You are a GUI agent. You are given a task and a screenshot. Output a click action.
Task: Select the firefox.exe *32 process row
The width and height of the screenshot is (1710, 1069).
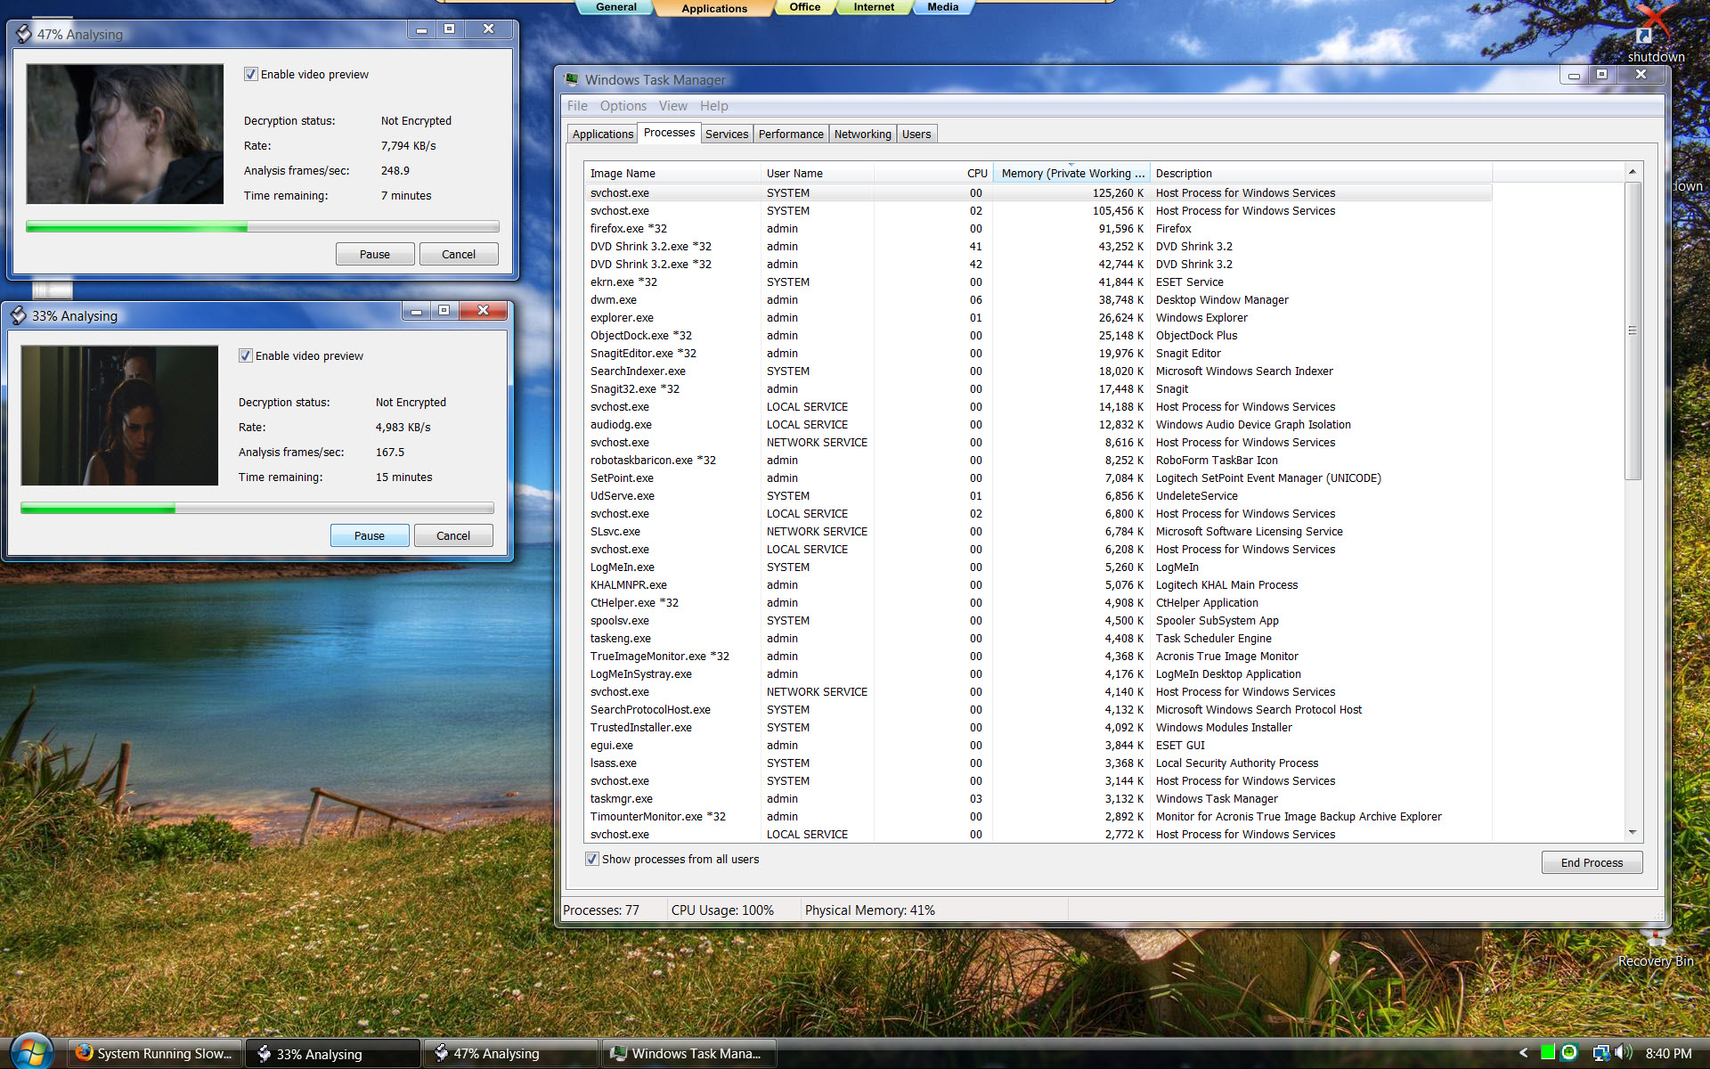click(1038, 229)
